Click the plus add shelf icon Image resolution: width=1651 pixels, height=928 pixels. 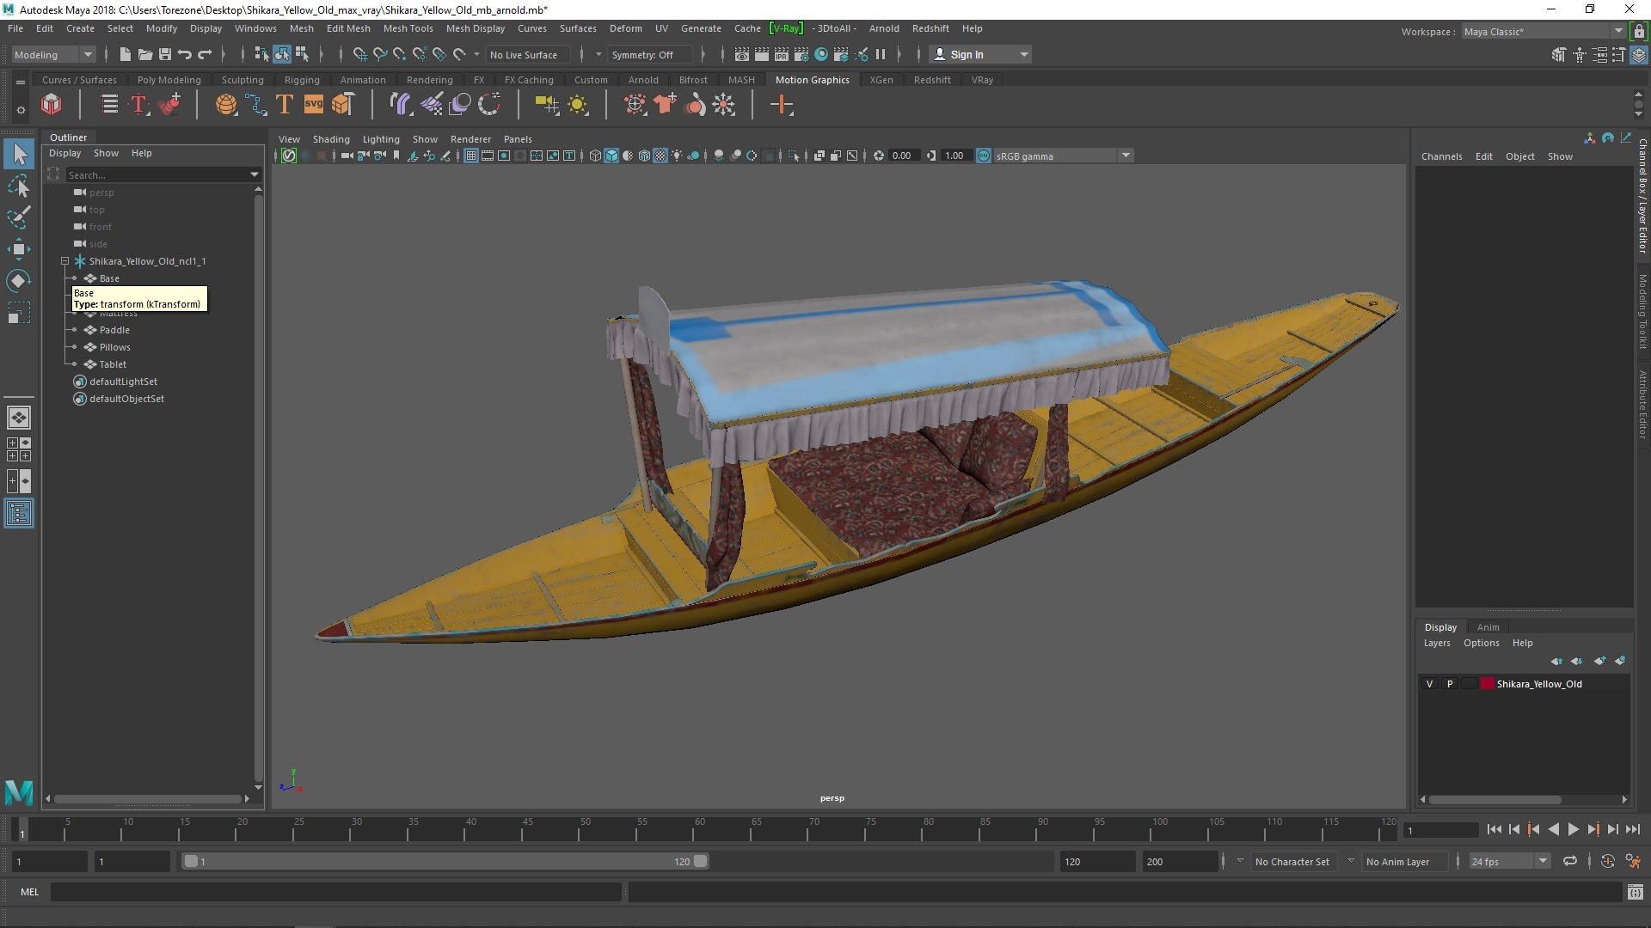coord(782,105)
